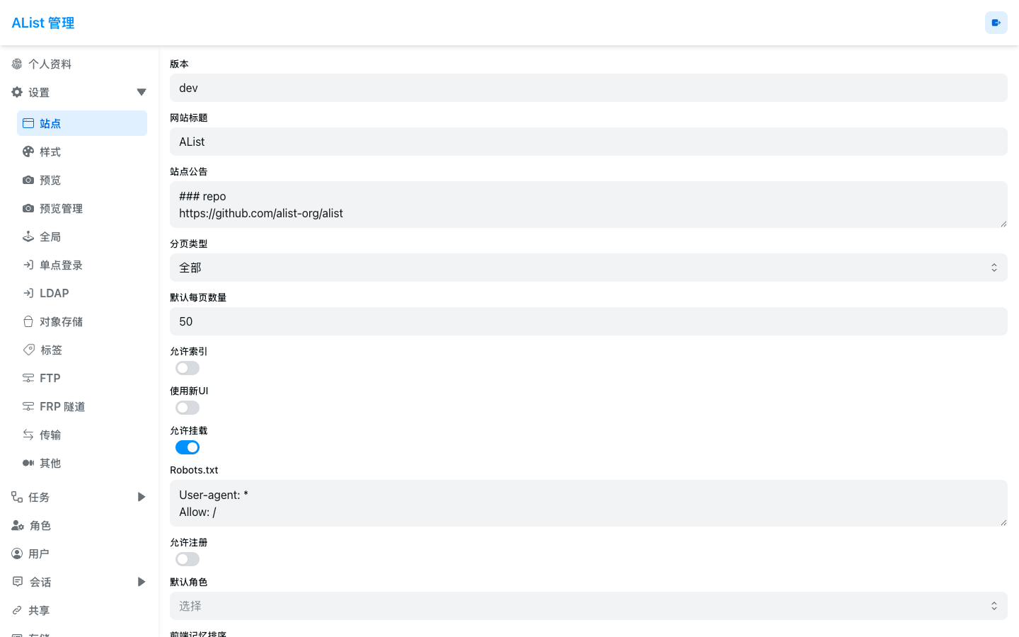Click into the 站点公告 text area
The width and height of the screenshot is (1019, 637).
(589, 205)
